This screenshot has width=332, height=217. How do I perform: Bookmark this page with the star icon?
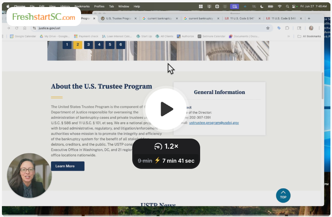pyautogui.click(x=268, y=28)
